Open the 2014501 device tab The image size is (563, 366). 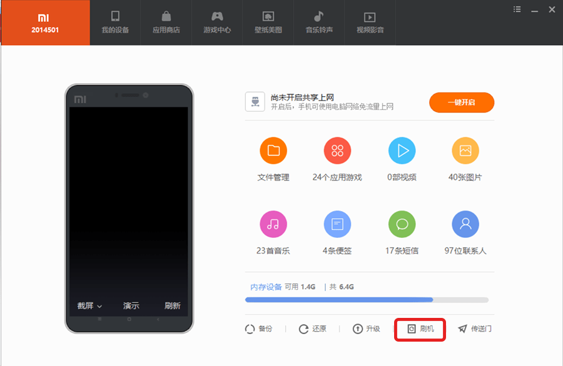click(x=45, y=22)
